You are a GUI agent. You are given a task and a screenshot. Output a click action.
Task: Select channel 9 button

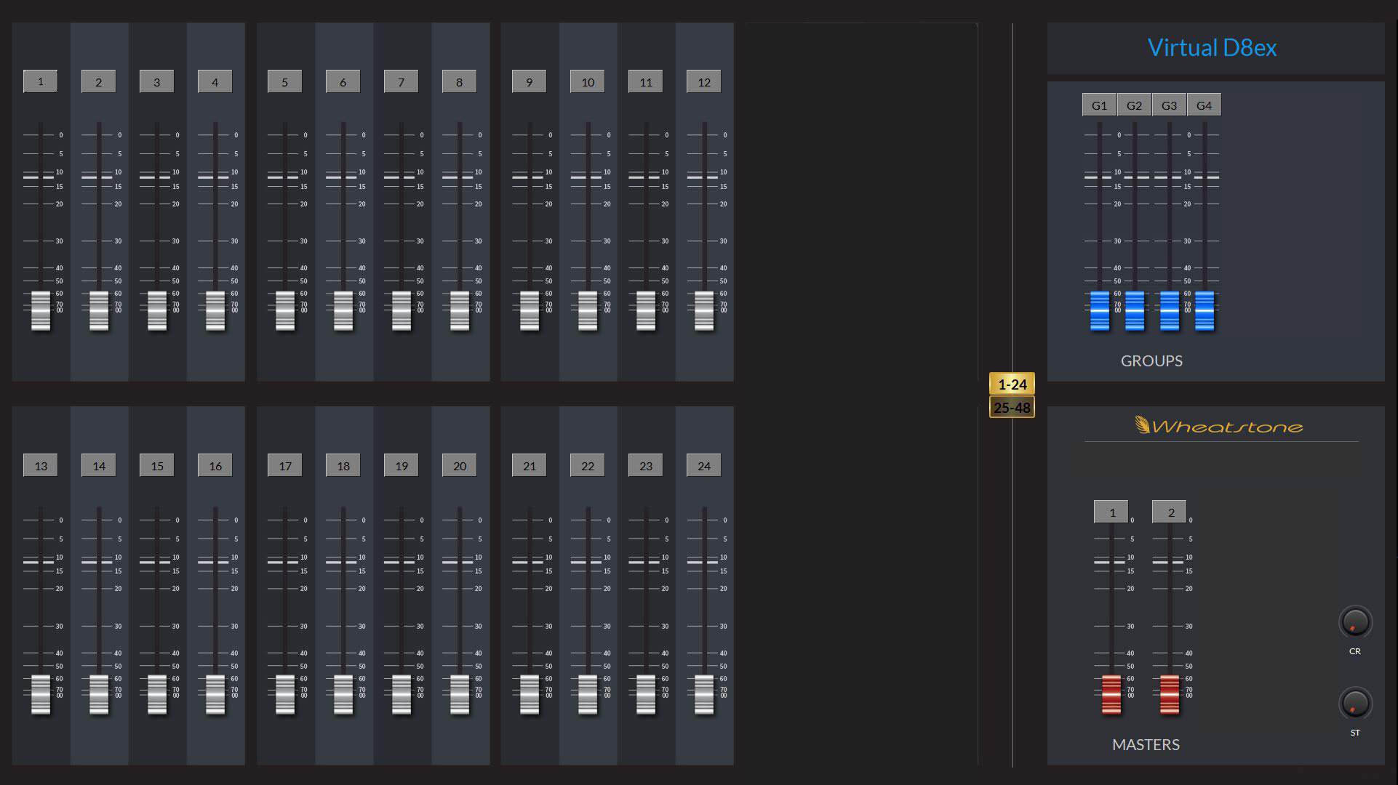point(530,81)
